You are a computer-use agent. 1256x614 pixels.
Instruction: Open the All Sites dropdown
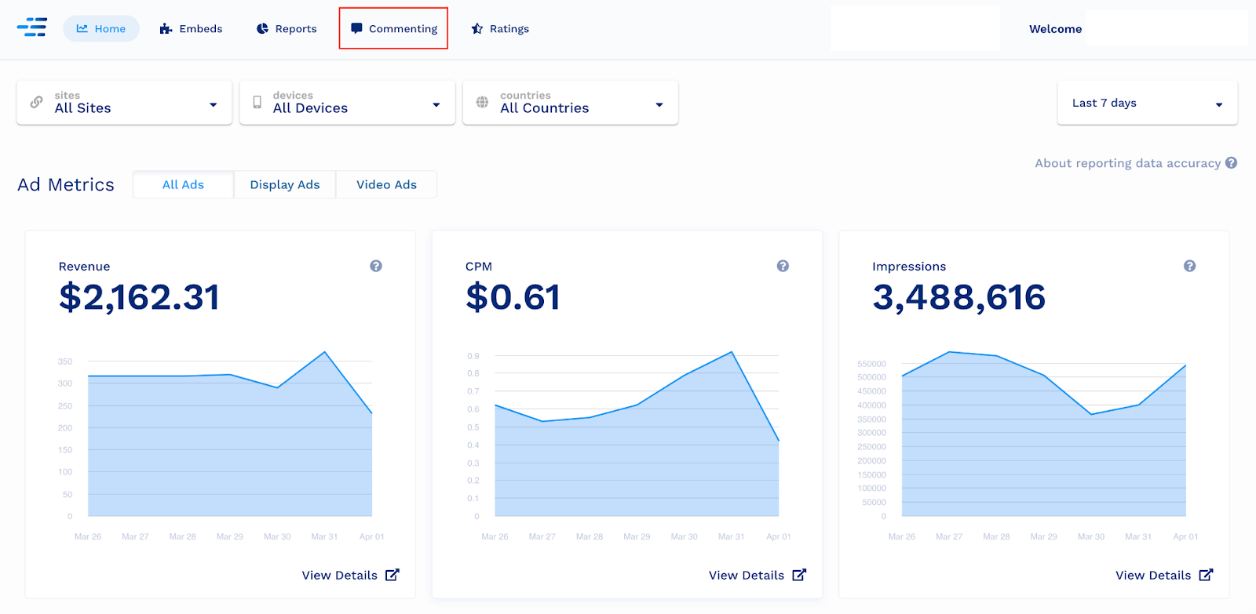124,103
